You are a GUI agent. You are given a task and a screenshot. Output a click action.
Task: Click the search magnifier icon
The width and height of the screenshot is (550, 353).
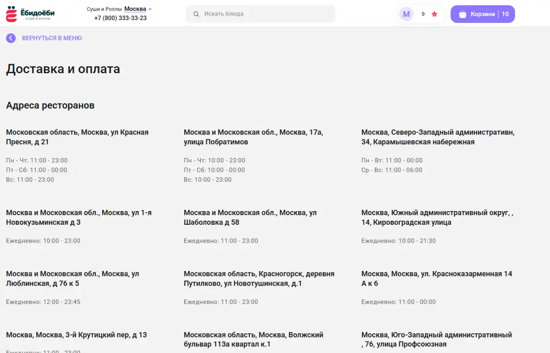(196, 14)
